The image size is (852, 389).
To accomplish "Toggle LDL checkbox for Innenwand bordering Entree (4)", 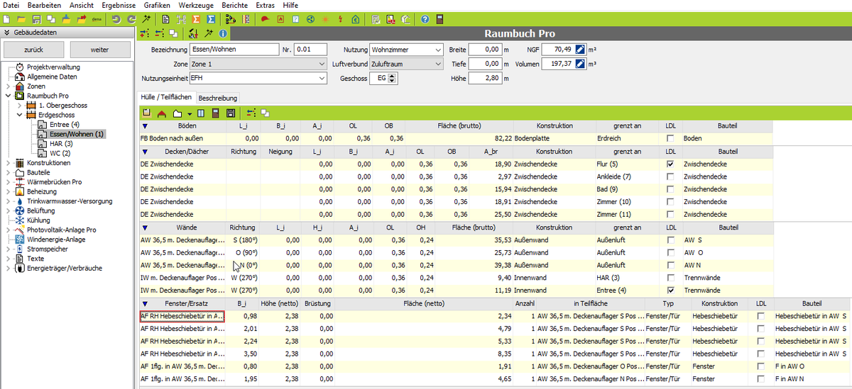I will (670, 291).
